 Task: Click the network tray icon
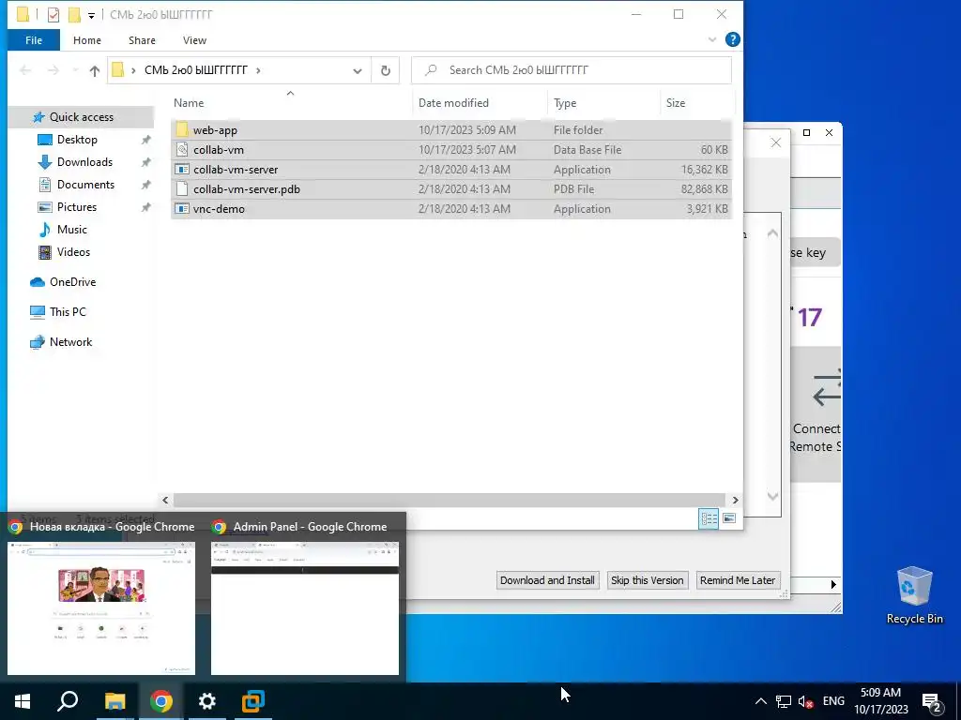[784, 701]
